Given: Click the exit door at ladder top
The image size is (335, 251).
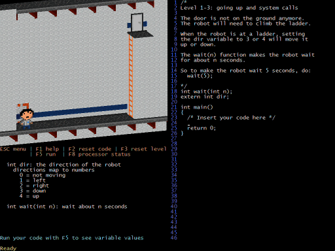Looking at the screenshot, I should (137, 22).
